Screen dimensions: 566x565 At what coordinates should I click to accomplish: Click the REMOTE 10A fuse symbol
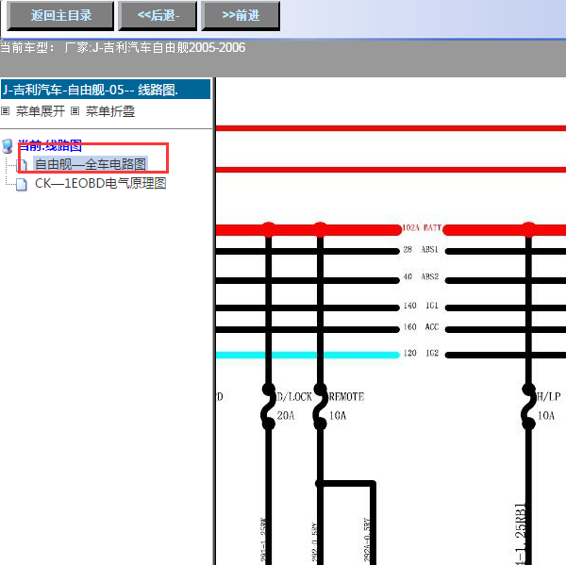[x=320, y=407]
